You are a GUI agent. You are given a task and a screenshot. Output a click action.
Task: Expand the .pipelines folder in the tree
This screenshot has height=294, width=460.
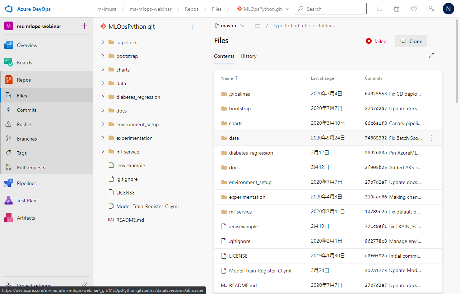coord(103,42)
